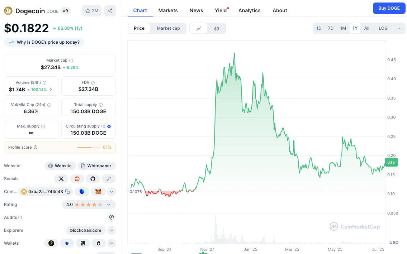Switch to the Analytics tab
Image resolution: width=407 pixels, height=254 pixels.
[250, 11]
